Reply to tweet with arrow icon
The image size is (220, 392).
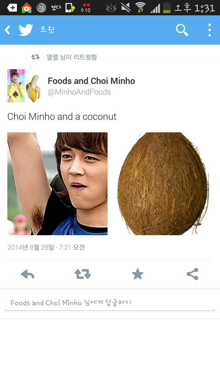tap(27, 274)
